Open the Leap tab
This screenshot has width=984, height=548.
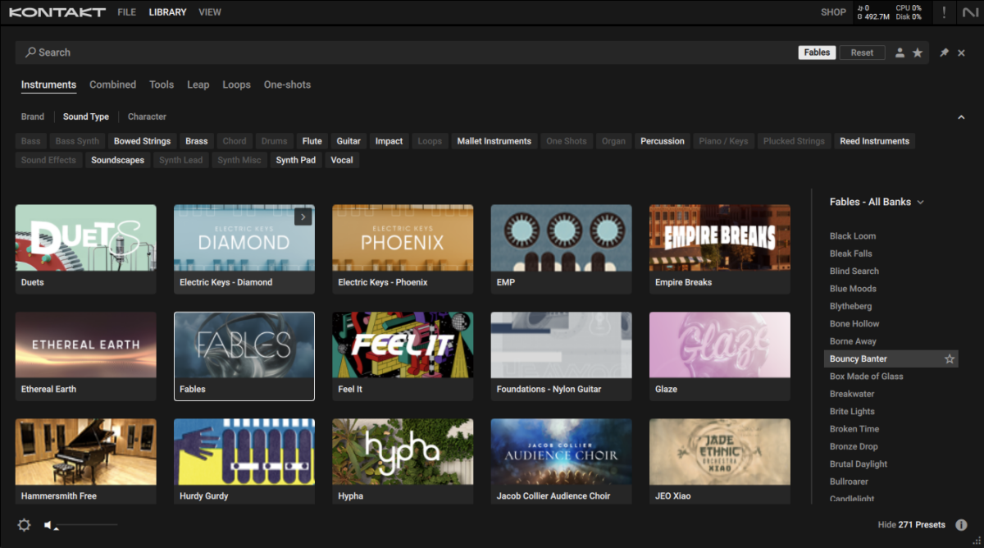[x=198, y=84]
